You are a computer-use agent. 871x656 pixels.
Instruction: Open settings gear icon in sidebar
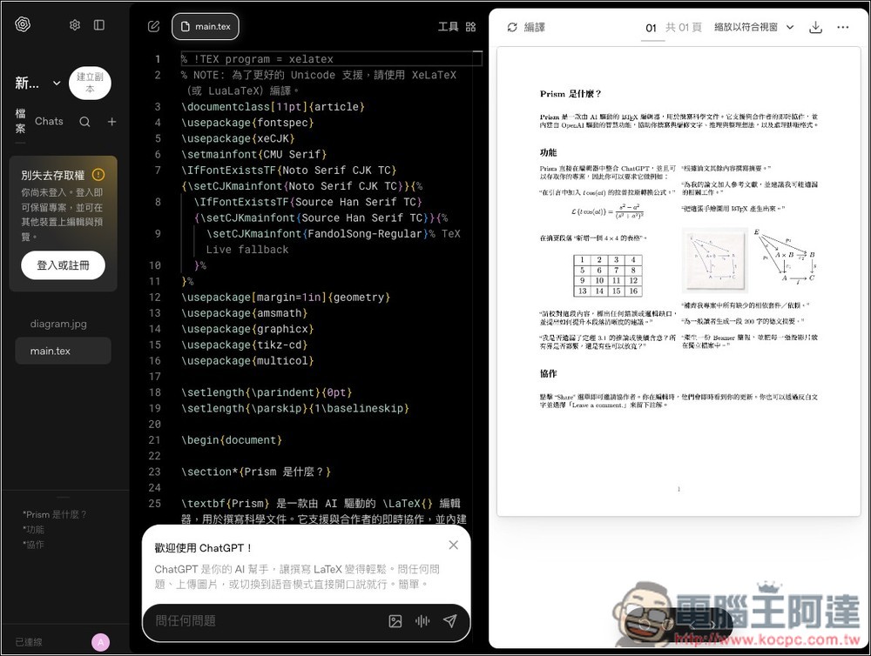75,25
